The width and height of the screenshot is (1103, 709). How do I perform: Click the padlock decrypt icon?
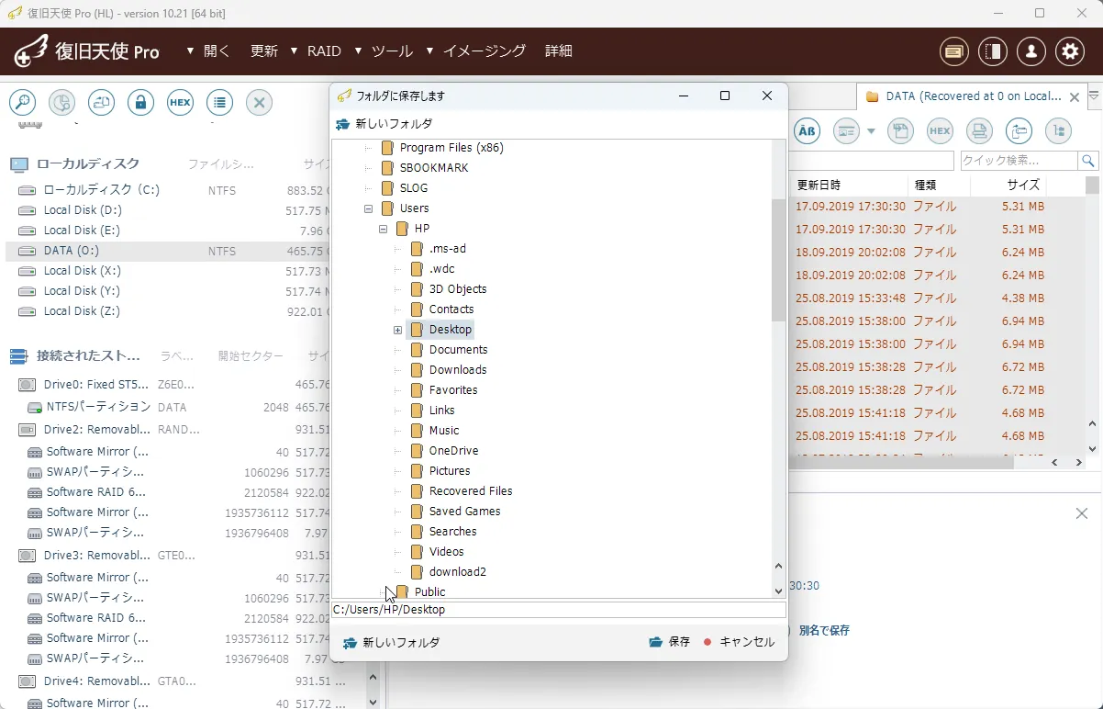140,103
